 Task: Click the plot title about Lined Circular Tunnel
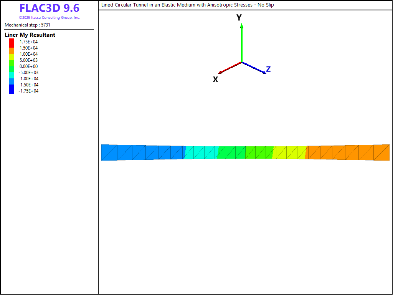click(x=187, y=5)
